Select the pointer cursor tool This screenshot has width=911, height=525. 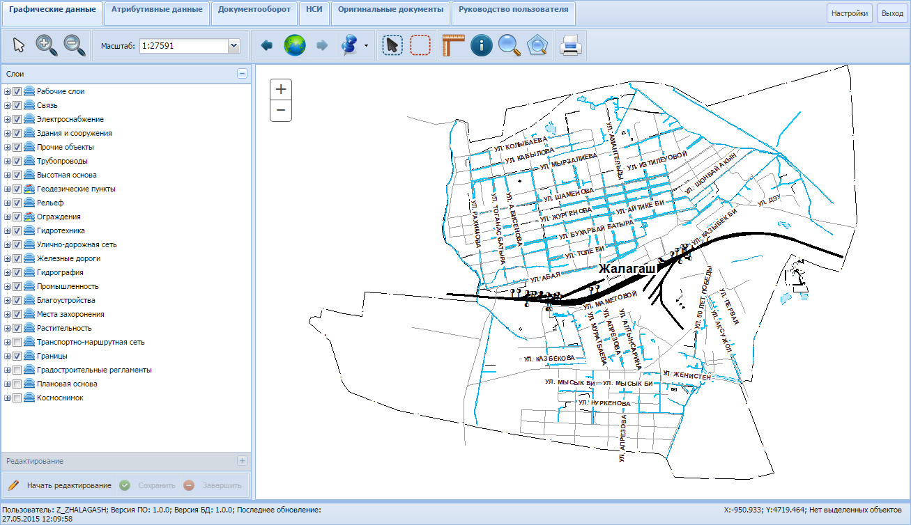(x=19, y=45)
